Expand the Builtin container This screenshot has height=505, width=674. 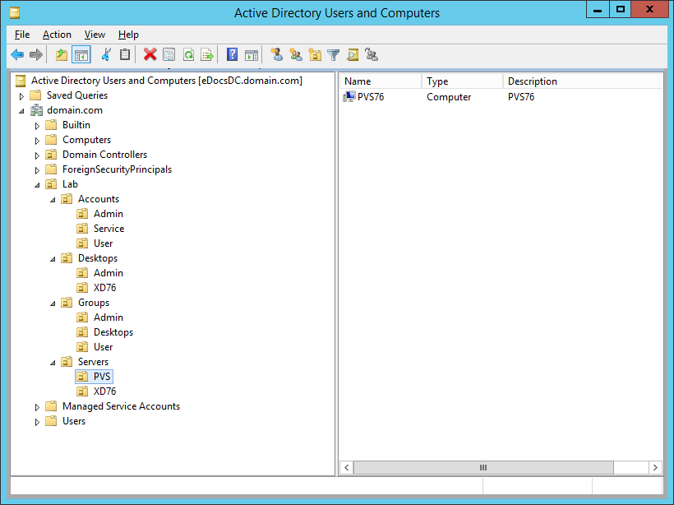37,126
